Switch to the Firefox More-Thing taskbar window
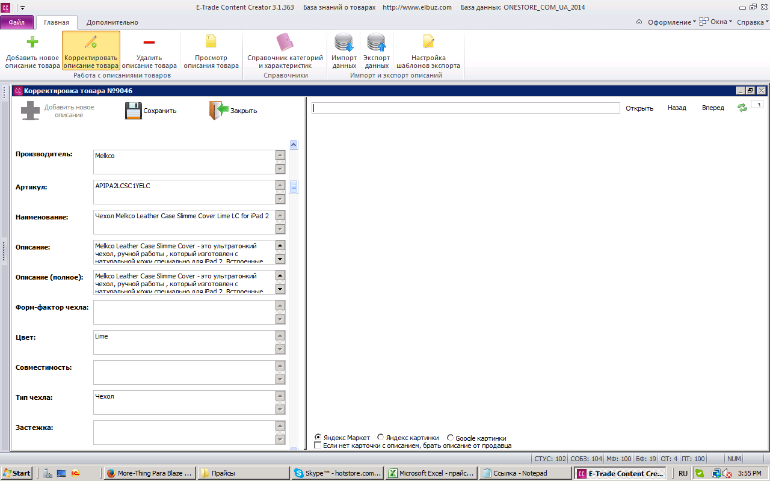This screenshot has width=770, height=481. pyautogui.click(x=150, y=473)
